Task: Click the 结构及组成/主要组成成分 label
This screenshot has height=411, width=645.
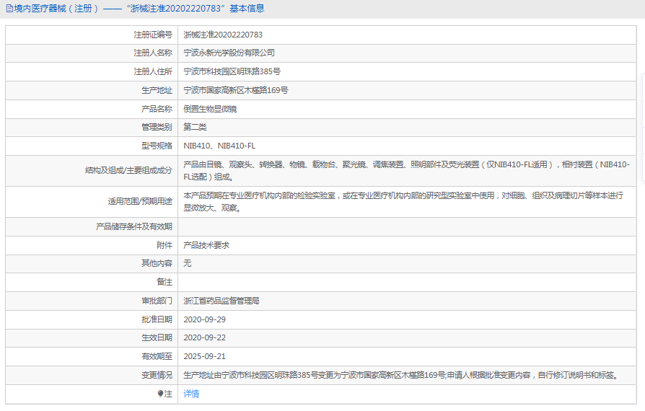Action: (128, 171)
